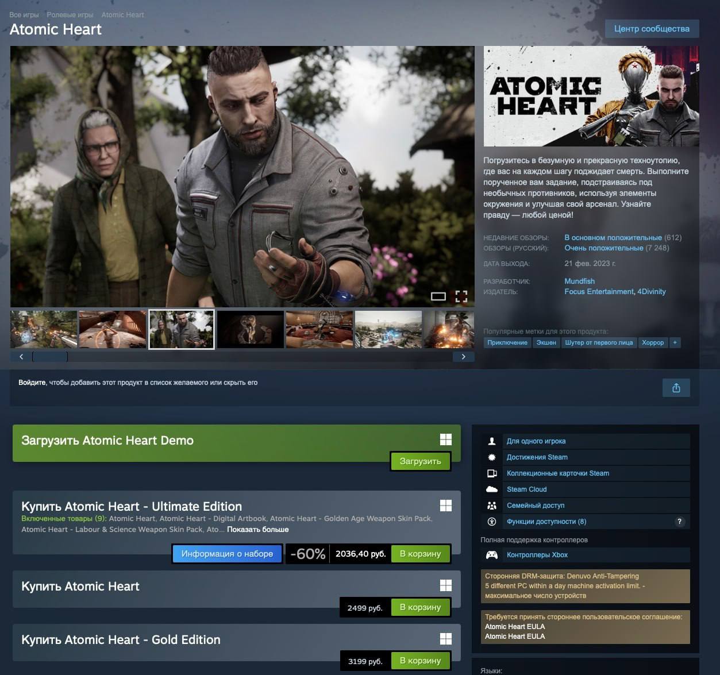The width and height of the screenshot is (720, 675).
Task: Click the Family Sharing people icon
Action: click(x=492, y=506)
